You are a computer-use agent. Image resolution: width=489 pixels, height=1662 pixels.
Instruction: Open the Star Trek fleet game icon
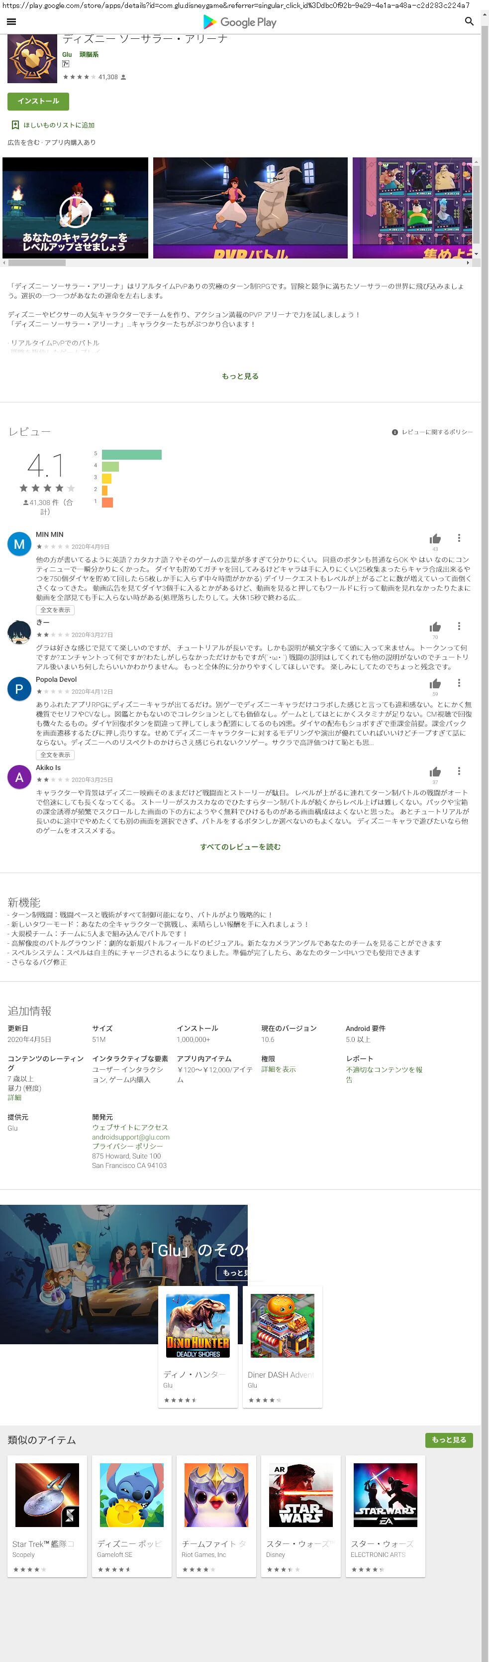point(47,1494)
